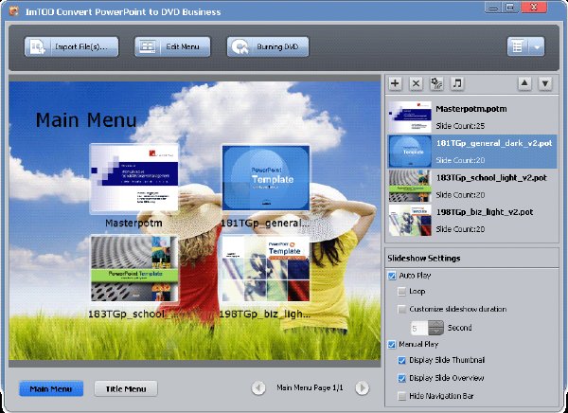Click the list view mode icon
The width and height of the screenshot is (568, 413).
518,46
